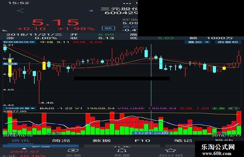Viewport: 244px width, 157px height.
Task: Tap the vertical crosshair line on chart
Action: pos(151,75)
